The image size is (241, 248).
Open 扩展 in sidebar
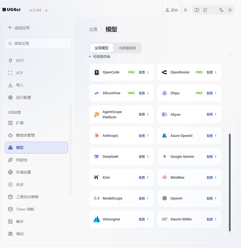[x=36, y=123]
